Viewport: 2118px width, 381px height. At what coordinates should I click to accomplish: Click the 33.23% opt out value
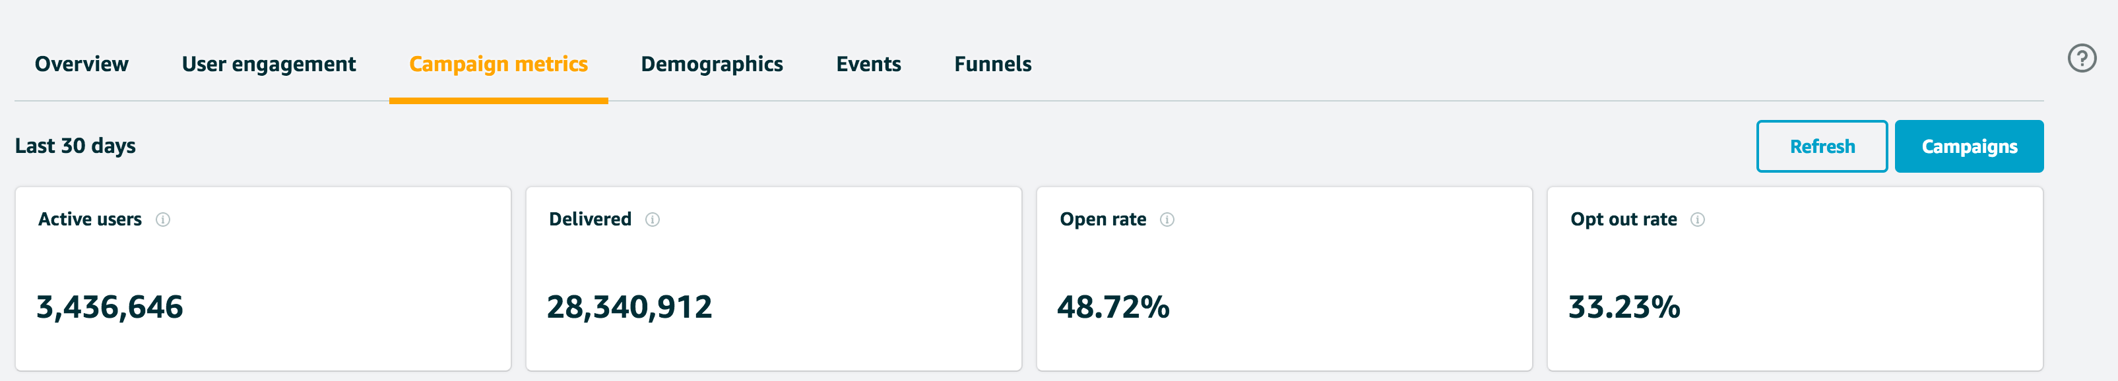point(1624,307)
